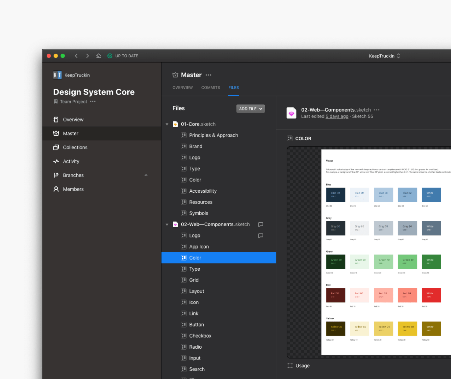Go back with the left arrow

76,56
